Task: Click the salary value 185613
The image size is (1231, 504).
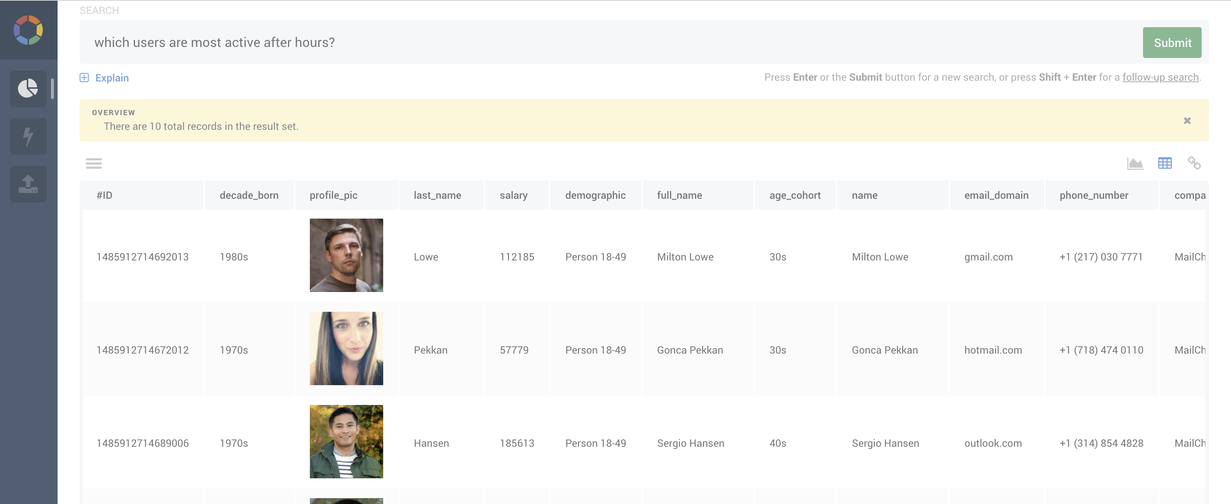Action: [517, 443]
